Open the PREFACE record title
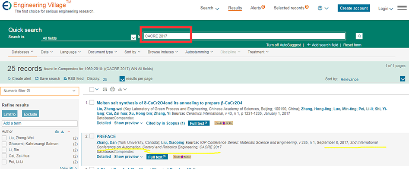The image size is (409, 169). coord(106,136)
